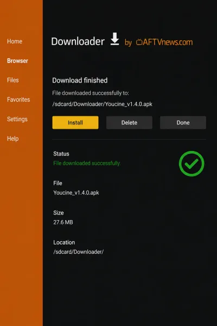Open Favorites in the sidebar
217x326 pixels.
(18, 99)
